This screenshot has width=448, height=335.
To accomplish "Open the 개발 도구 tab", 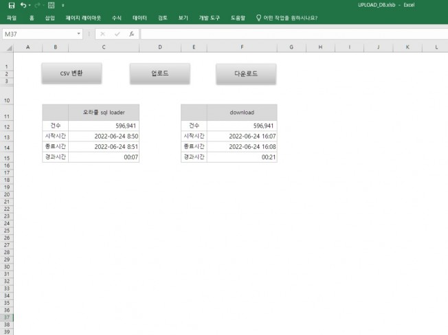I will (x=209, y=18).
